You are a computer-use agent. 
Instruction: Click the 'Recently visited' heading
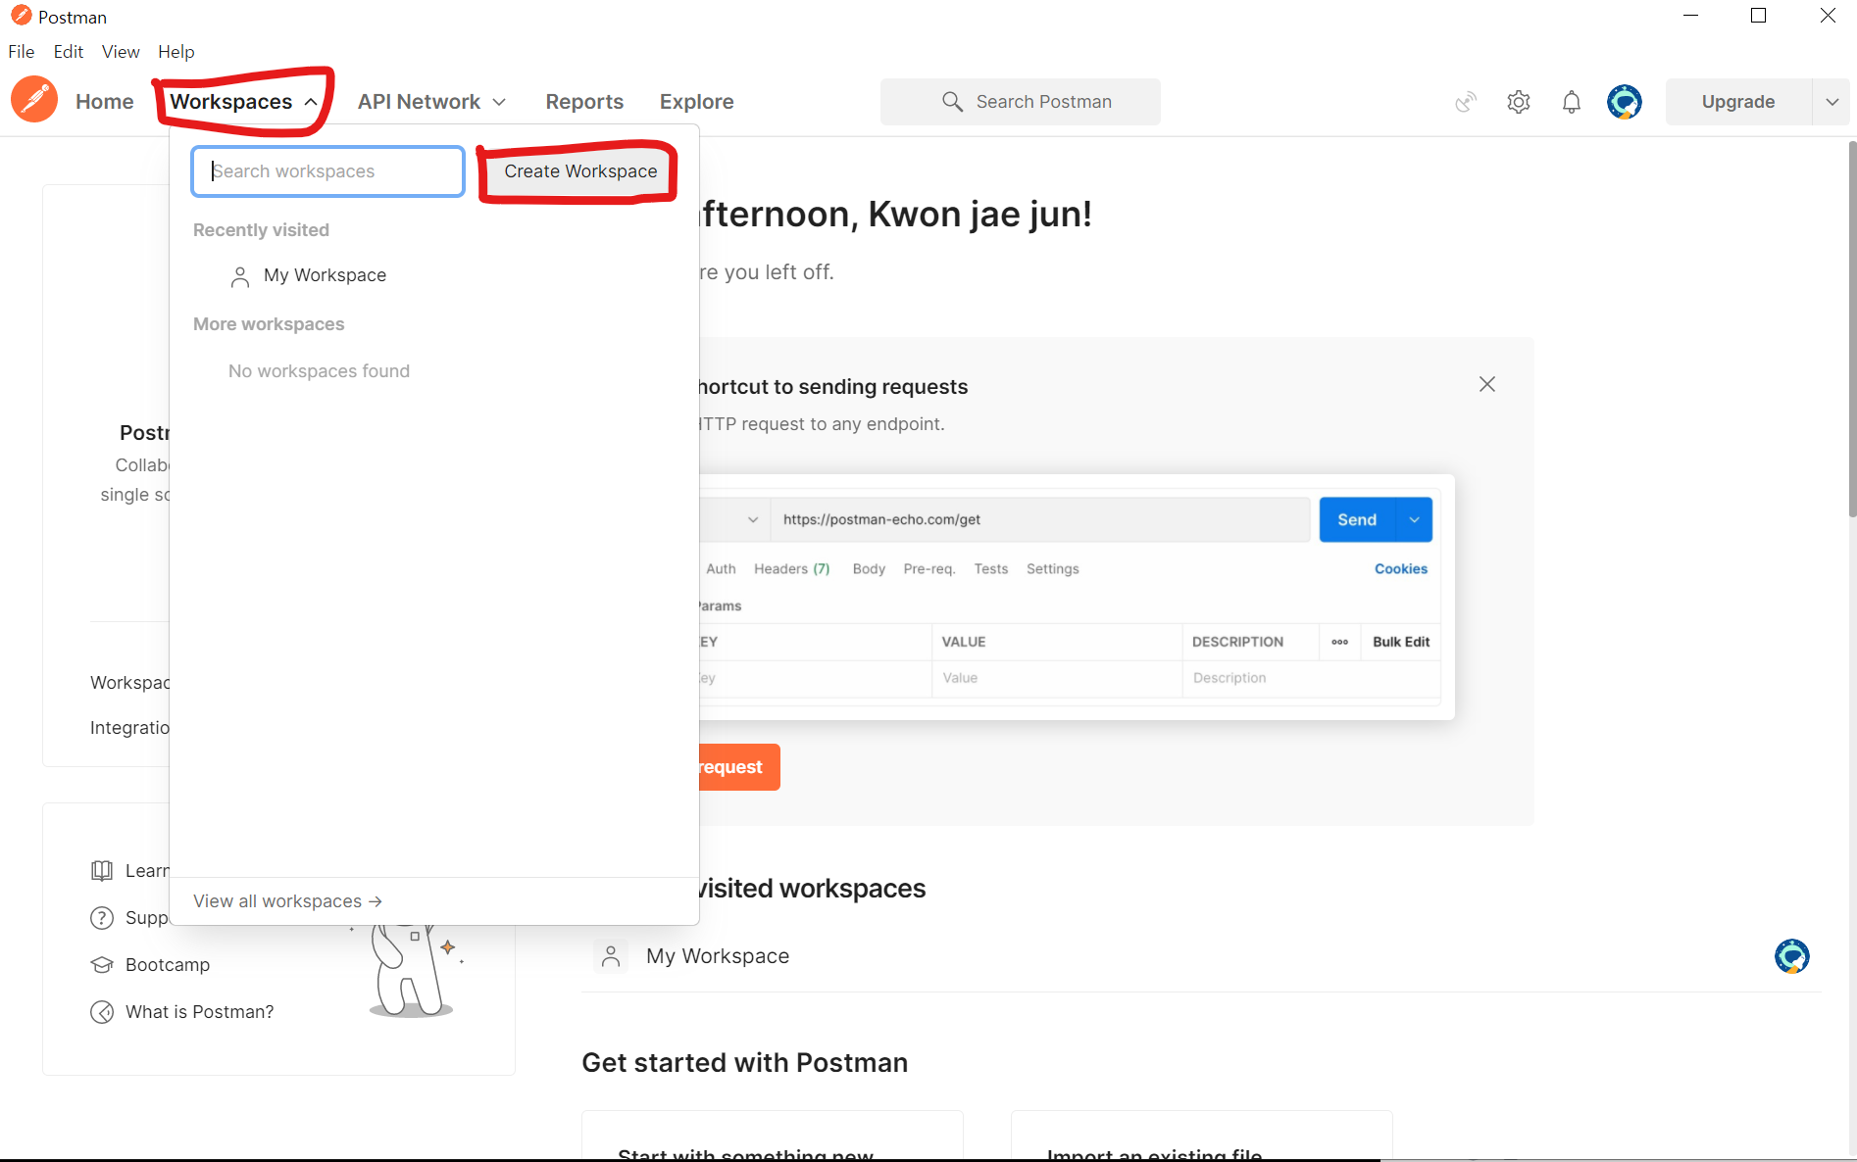[261, 230]
